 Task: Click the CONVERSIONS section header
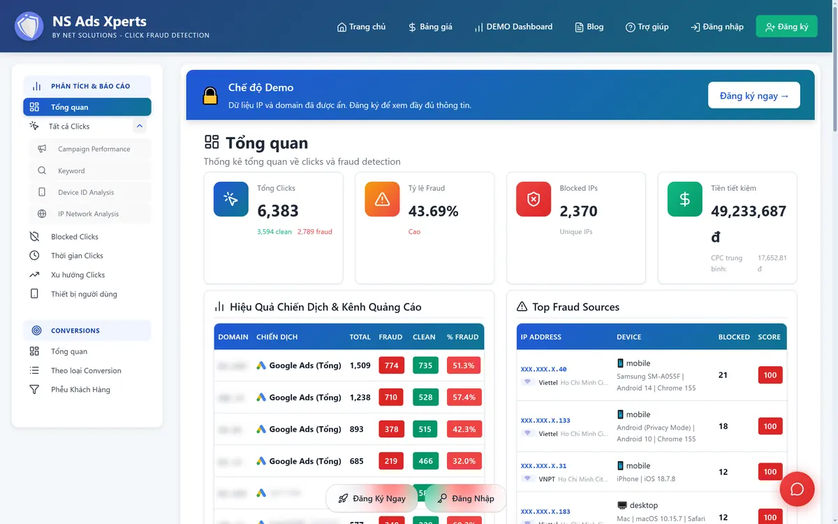[87, 330]
